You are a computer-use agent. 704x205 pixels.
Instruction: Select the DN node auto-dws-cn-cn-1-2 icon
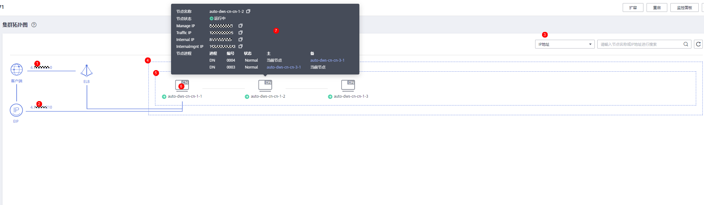(x=265, y=85)
